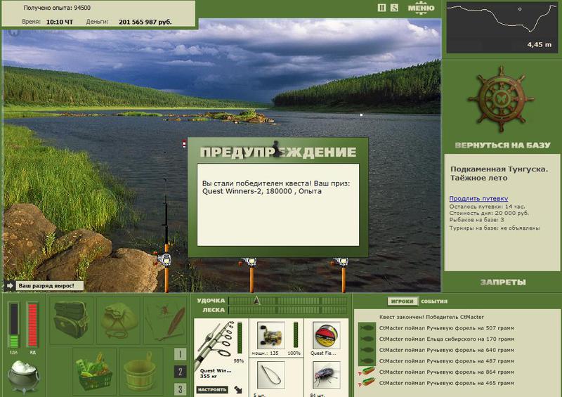Click the depth profile chart
The width and height of the screenshot is (562, 397).
coord(502,27)
